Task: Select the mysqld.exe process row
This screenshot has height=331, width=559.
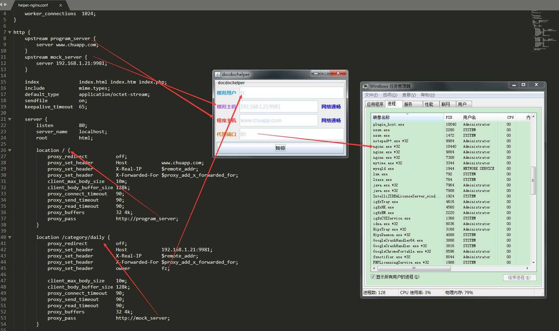Action: point(451,168)
